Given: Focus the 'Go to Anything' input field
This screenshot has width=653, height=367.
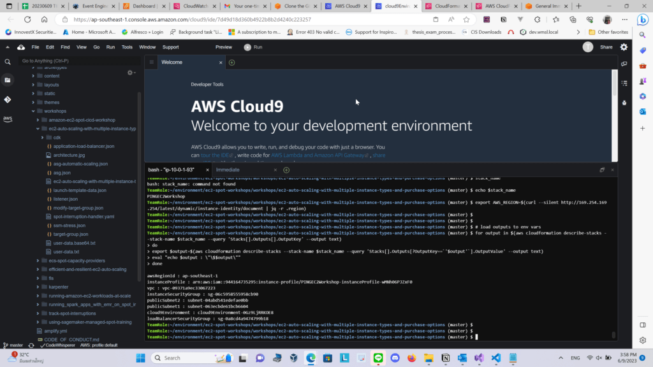Looking at the screenshot, I should coord(79,61).
